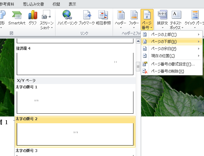Expand the フッター dropdown arrow
204x156 pixels.
coord(134,27)
